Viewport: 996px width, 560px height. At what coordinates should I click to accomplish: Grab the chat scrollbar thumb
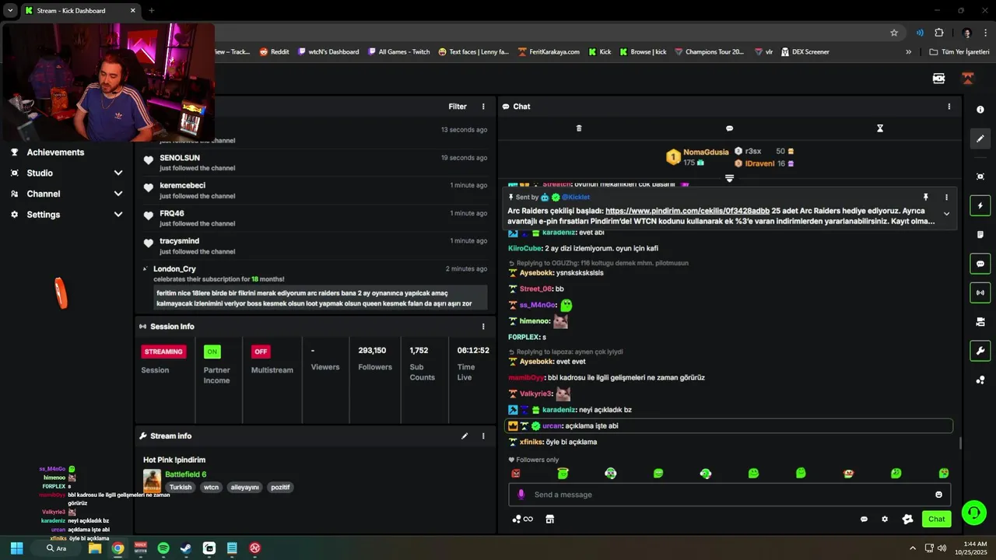(x=960, y=443)
